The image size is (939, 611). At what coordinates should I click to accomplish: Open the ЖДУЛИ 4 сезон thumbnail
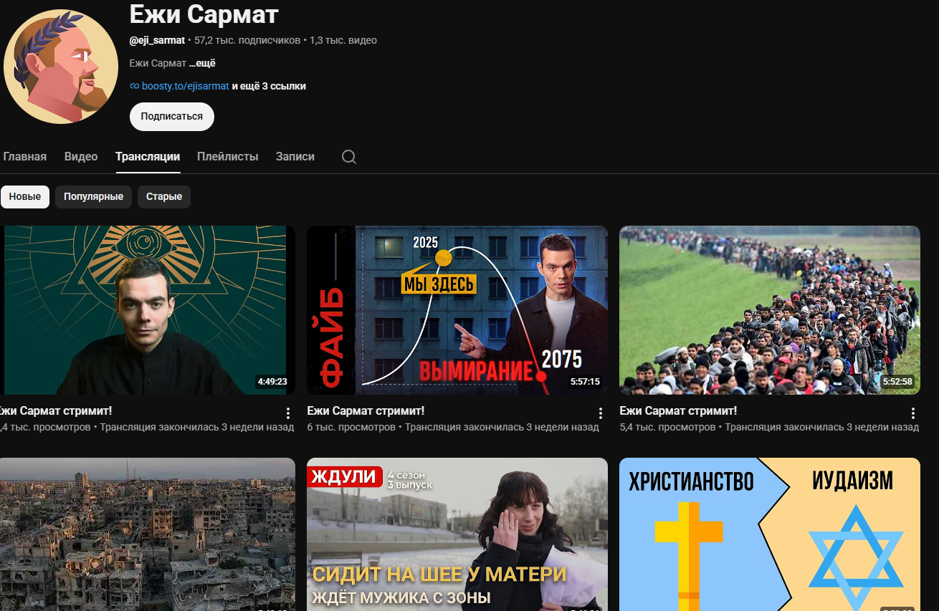coord(457,534)
